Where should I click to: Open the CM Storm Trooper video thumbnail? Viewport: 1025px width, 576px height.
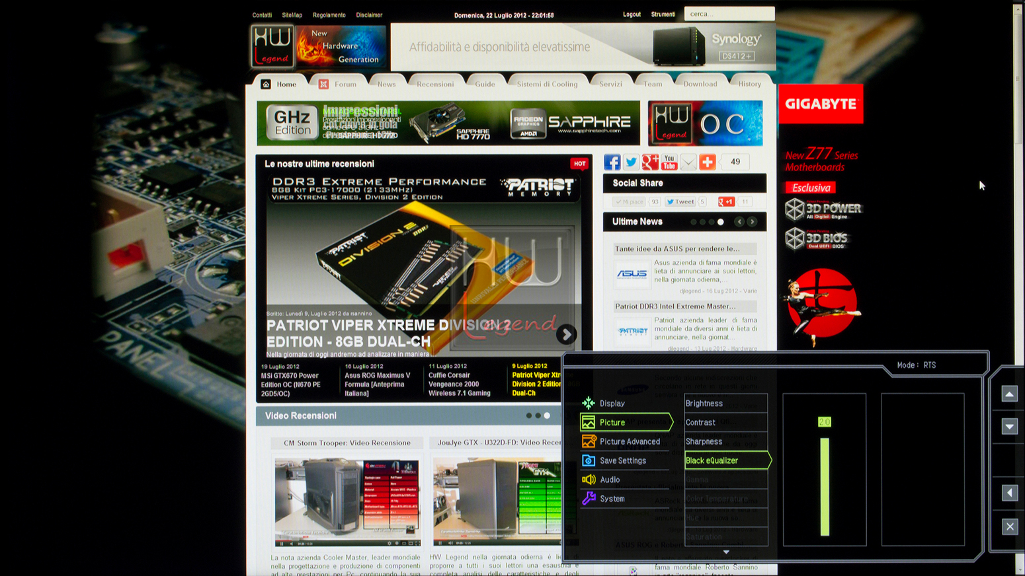(347, 502)
